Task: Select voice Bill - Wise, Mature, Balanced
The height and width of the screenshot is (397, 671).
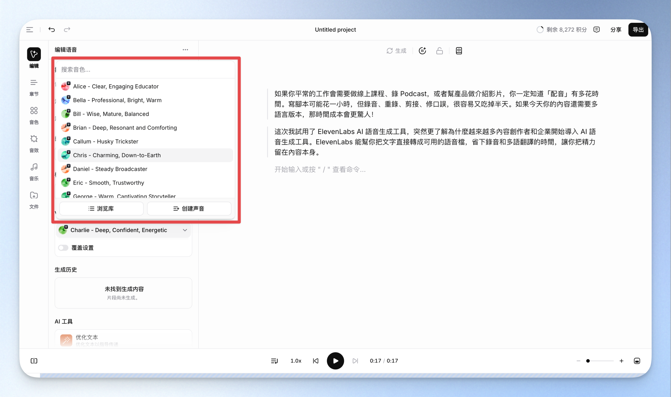Action: point(145,114)
